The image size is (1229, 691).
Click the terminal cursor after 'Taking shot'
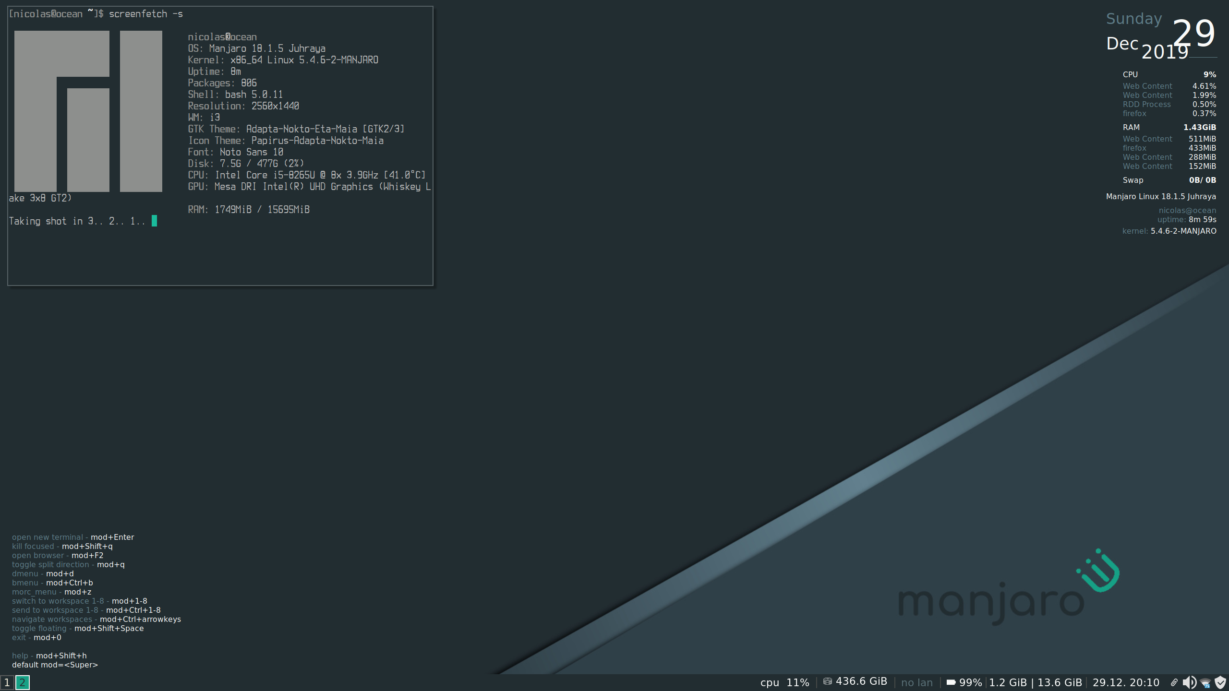(x=154, y=221)
